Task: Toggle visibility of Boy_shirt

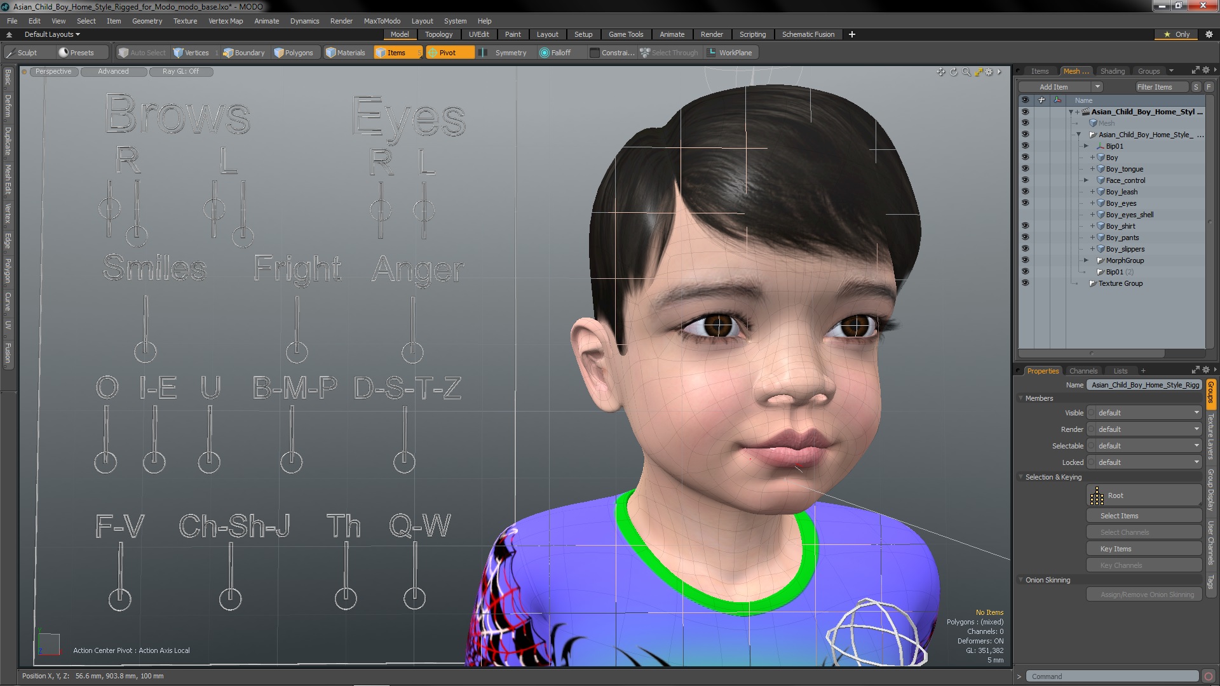Action: [x=1025, y=226]
